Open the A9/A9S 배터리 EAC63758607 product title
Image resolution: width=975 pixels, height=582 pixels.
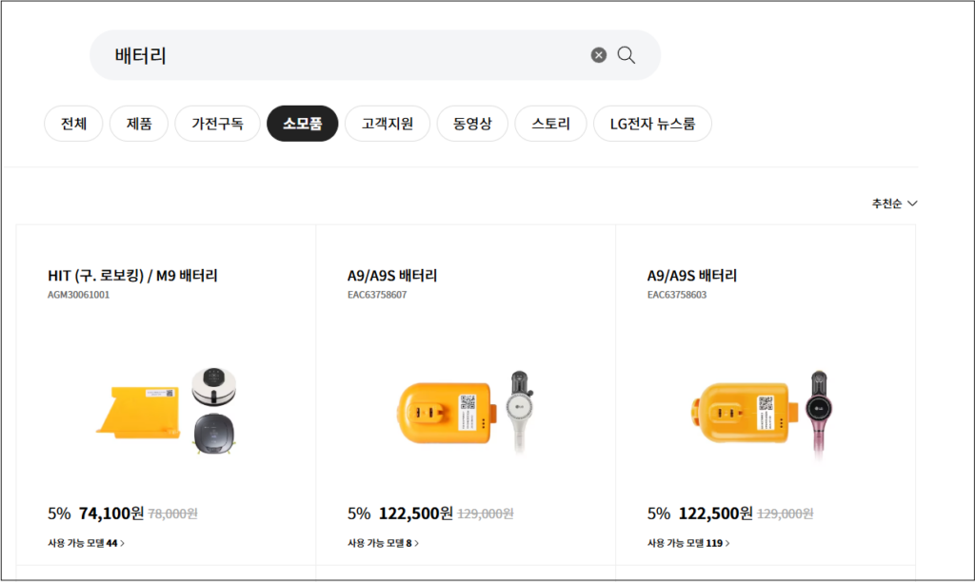392,275
